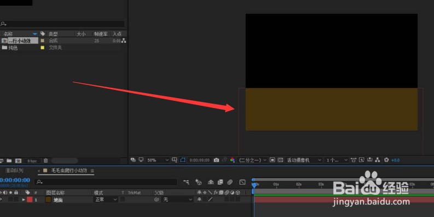This screenshot has width=434, height=217.
Task: Click the timeline current time 0:00:00:00
Action: [x=15, y=180]
